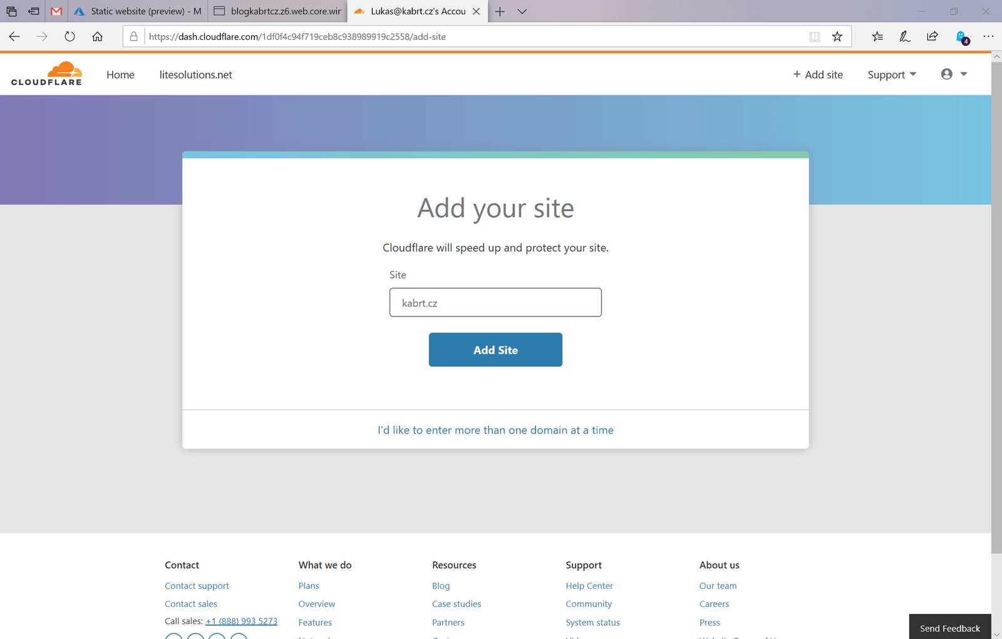This screenshot has height=639, width=1002.
Task: Click + Add site in header
Action: (x=818, y=75)
